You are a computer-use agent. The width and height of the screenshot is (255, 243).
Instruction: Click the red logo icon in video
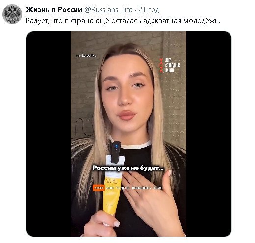161,65
